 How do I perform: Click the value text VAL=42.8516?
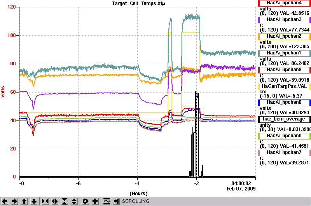pyautogui.click(x=294, y=13)
